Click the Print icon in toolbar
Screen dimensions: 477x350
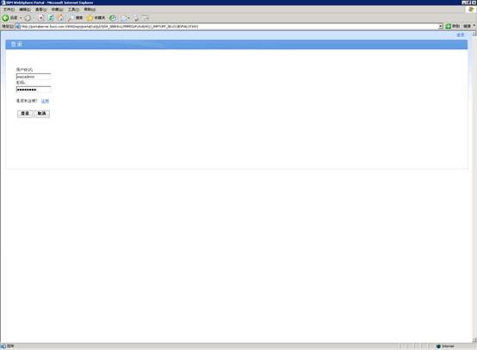click(136, 18)
